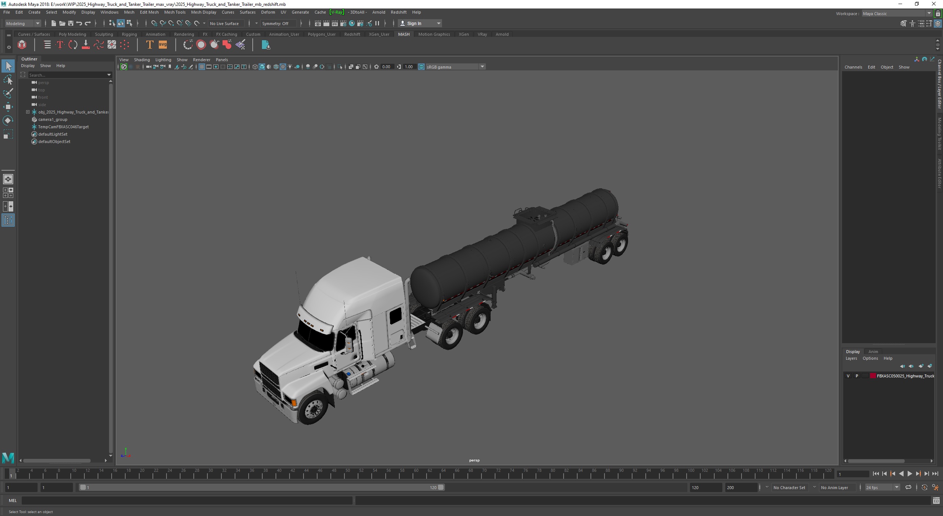Click the Outliner layout icon in toolbox
This screenshot has height=516, width=943.
(8, 220)
